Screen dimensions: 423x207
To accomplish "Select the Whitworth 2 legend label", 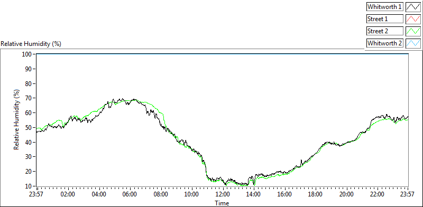I will 385,43.
